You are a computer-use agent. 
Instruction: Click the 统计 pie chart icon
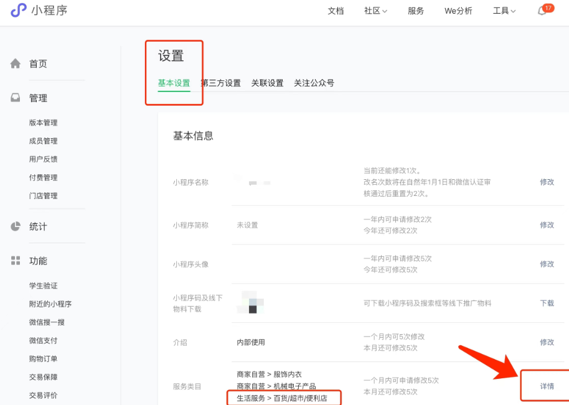tap(16, 226)
